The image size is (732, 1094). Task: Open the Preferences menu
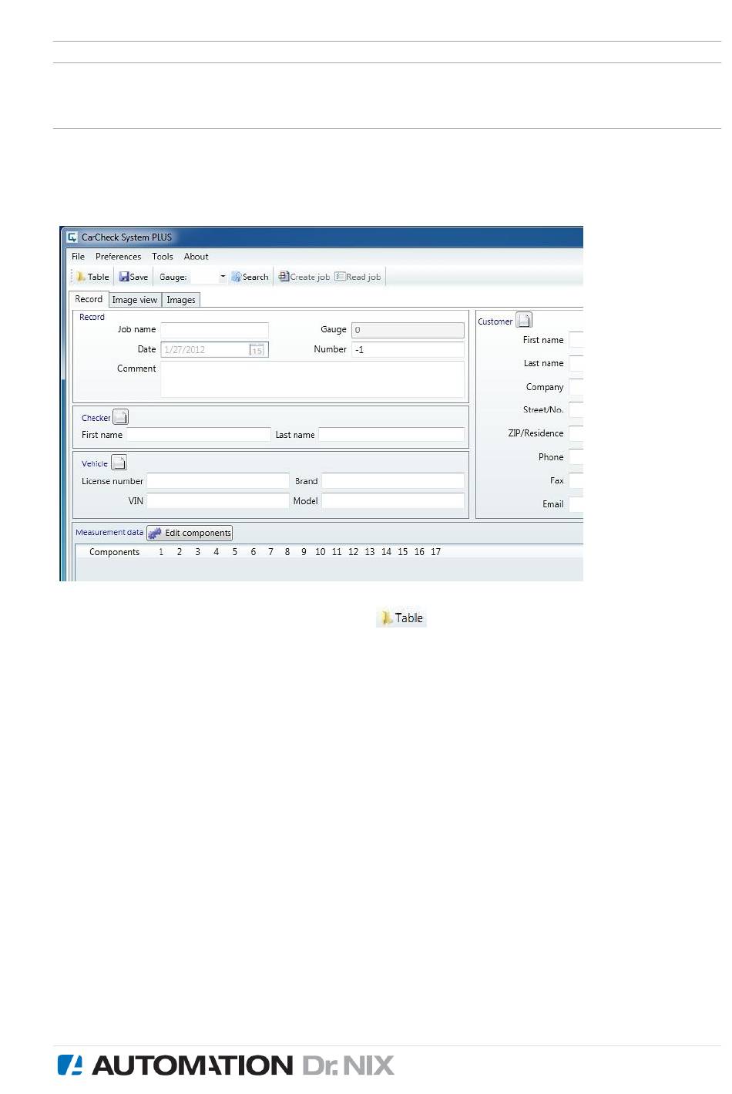[118, 257]
